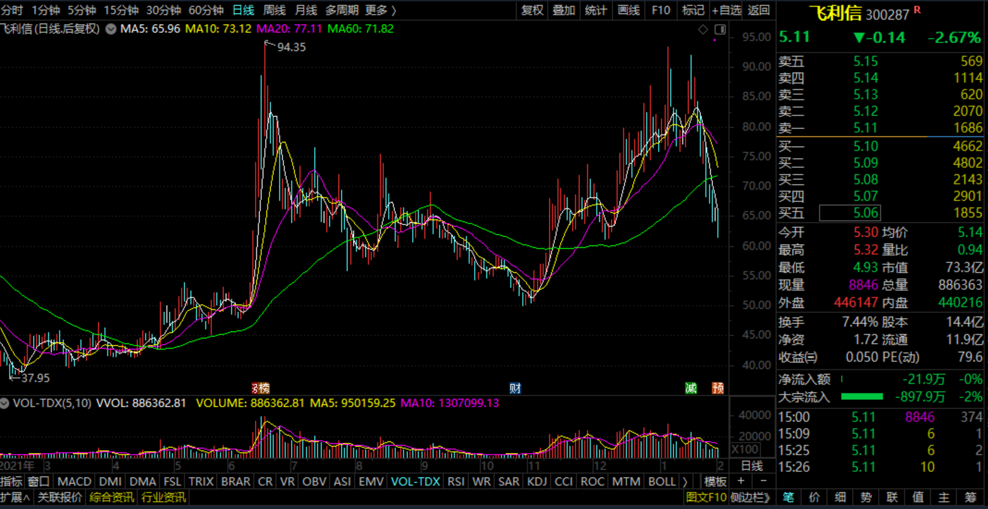The height and width of the screenshot is (509, 988).
Task: Switch to the 周线 weekly chart
Action: click(274, 10)
